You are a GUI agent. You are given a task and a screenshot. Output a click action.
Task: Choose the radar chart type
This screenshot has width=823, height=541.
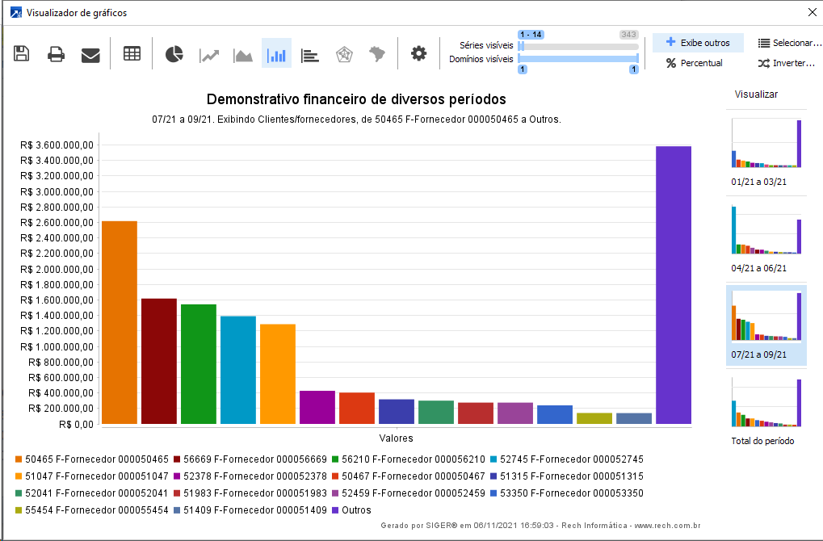pyautogui.click(x=343, y=54)
